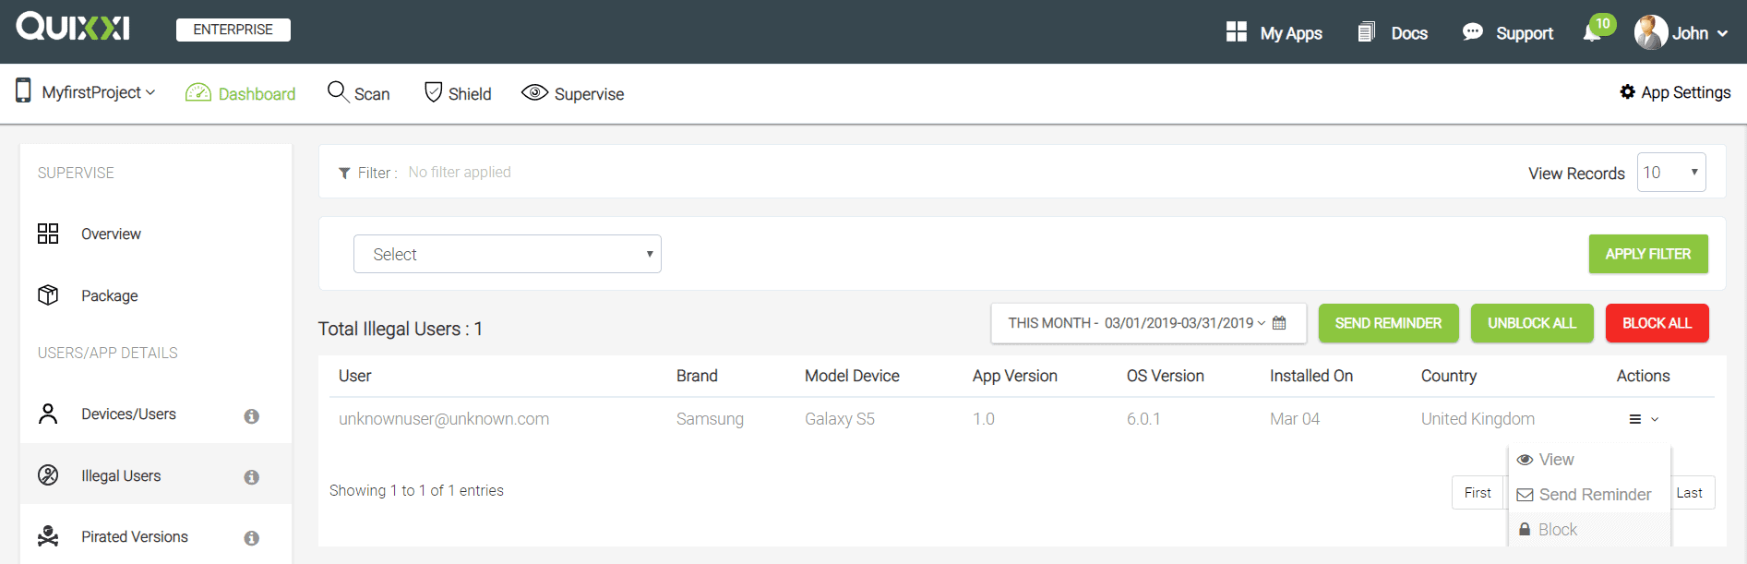This screenshot has height=564, width=1747.
Task: Open the My Apps grid icon
Action: [x=1237, y=32]
